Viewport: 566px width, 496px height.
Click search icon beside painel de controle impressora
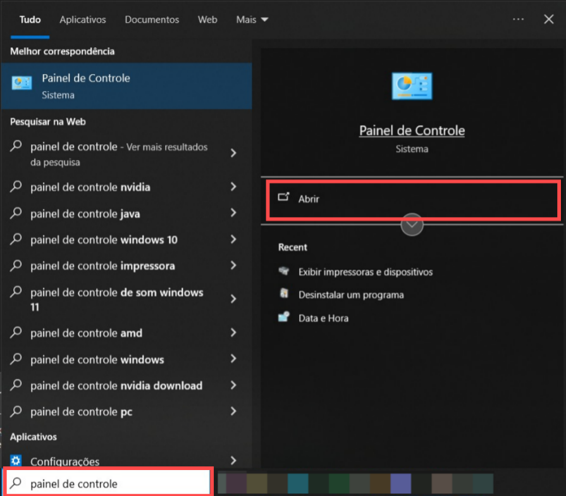16,266
